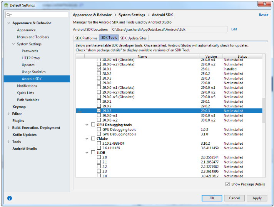This screenshot has height=207, width=274.
Task: Click the Reset link at top right
Action: click(263, 15)
